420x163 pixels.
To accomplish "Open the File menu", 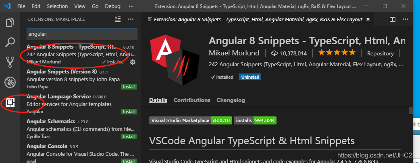I will pyautogui.click(x=21, y=6).
